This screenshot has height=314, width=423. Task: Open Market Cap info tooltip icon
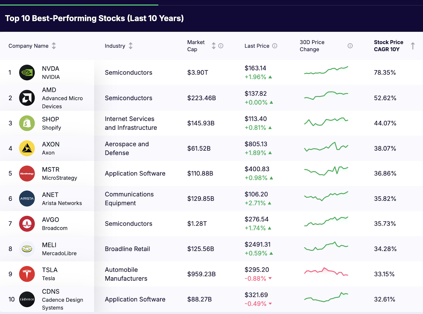(221, 46)
